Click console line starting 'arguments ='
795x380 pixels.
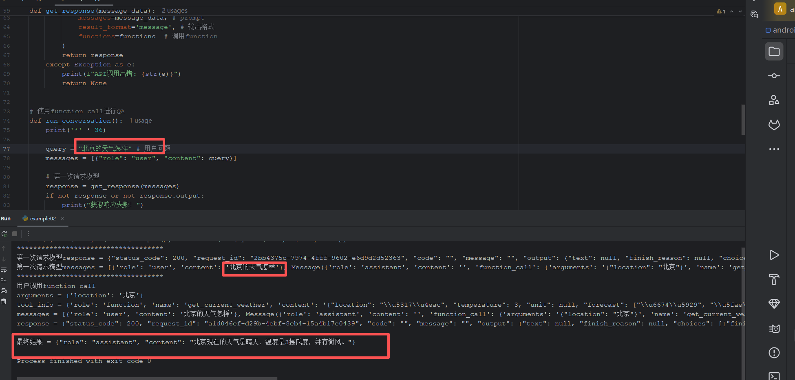(x=80, y=295)
